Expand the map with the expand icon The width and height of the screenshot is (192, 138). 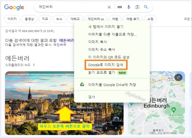(178, 77)
